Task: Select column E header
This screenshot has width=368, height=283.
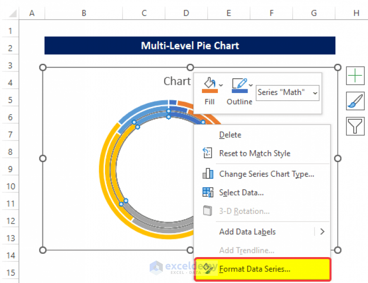Action: pos(229,13)
